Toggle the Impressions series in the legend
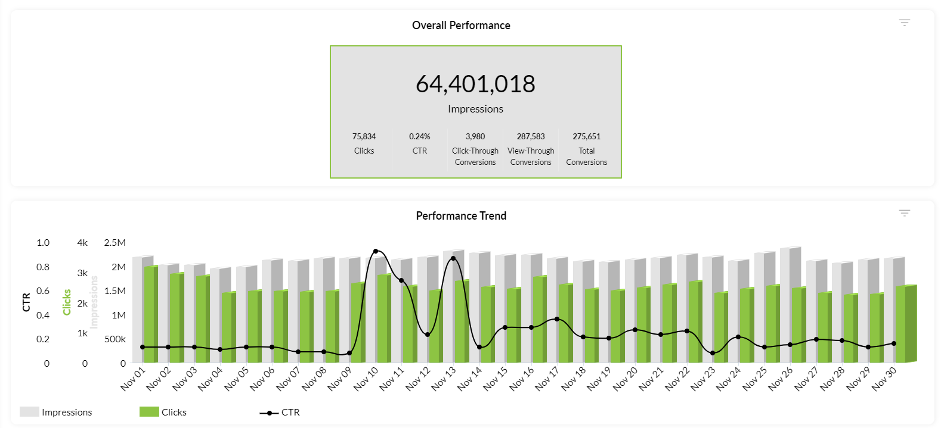This screenshot has height=428, width=941. (66, 413)
